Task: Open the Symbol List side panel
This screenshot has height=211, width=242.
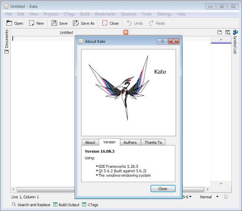Action: pos(235,42)
